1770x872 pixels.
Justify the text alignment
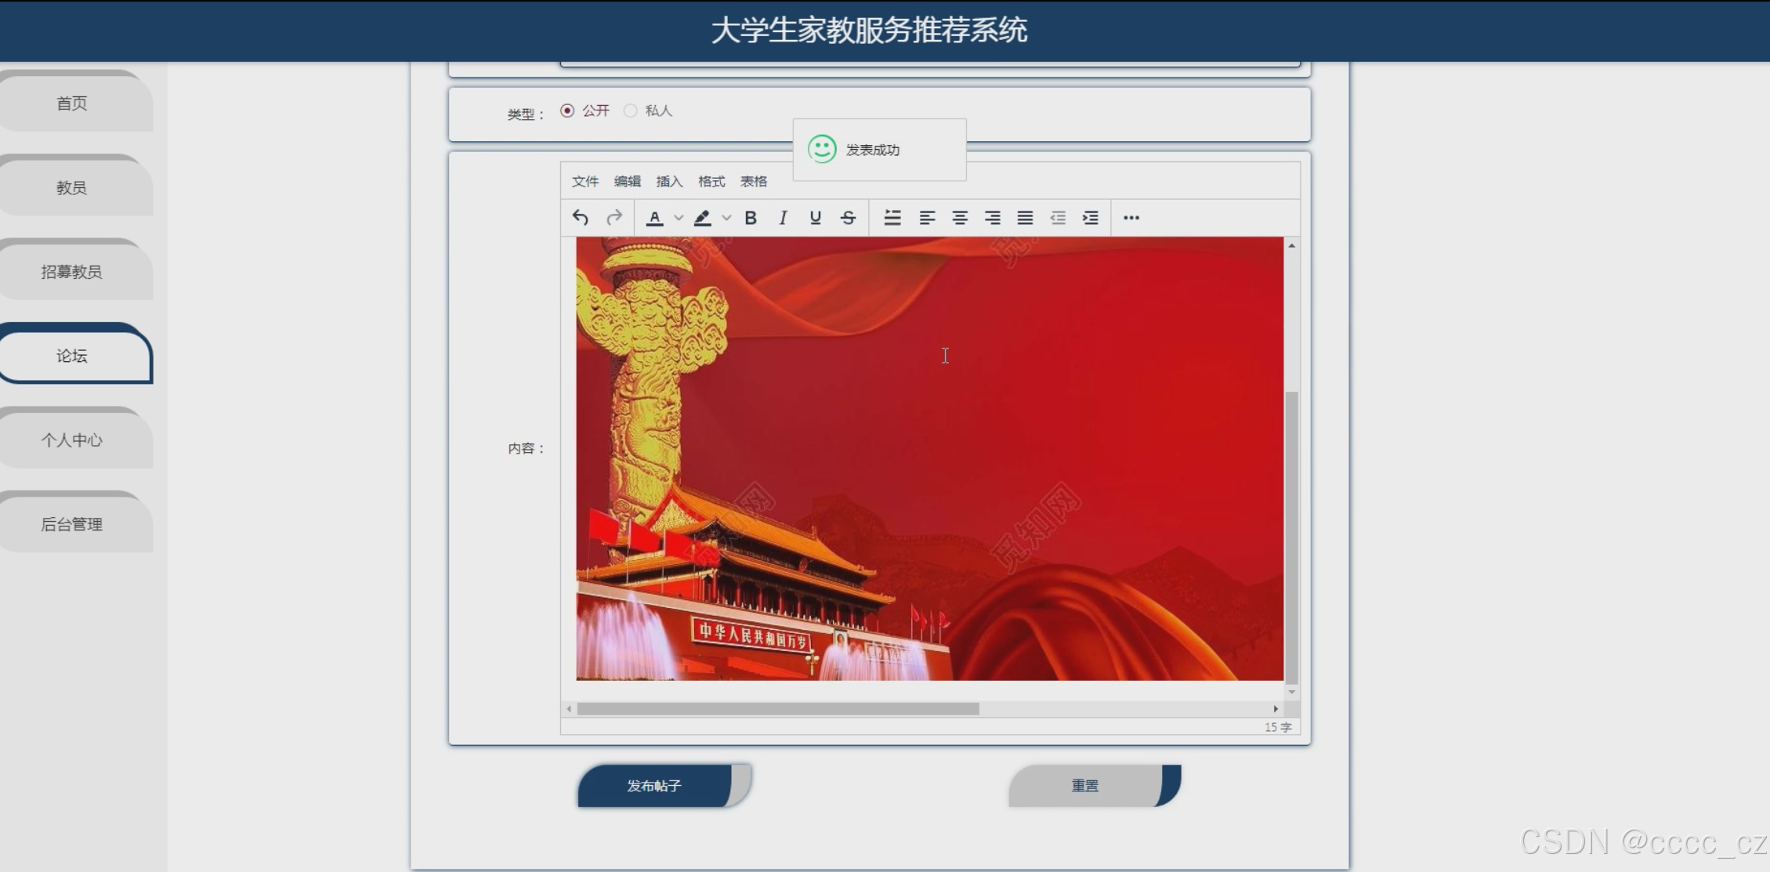[1025, 218]
